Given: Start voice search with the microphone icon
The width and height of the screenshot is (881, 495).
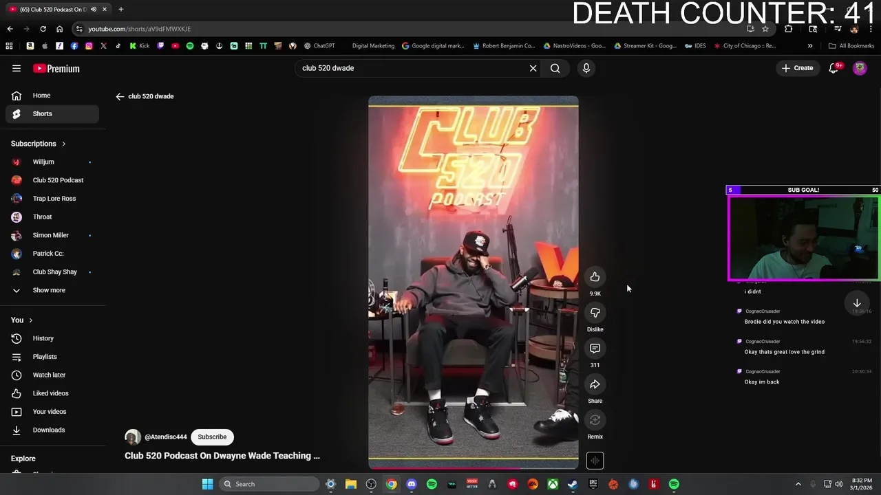Looking at the screenshot, I should coord(586,68).
